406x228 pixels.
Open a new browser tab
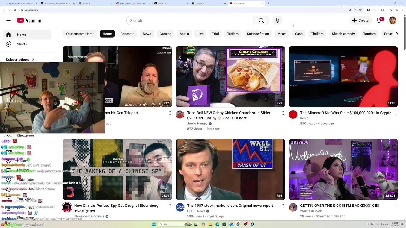(268, 3)
